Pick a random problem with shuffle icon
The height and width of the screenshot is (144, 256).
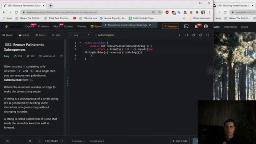30,141
